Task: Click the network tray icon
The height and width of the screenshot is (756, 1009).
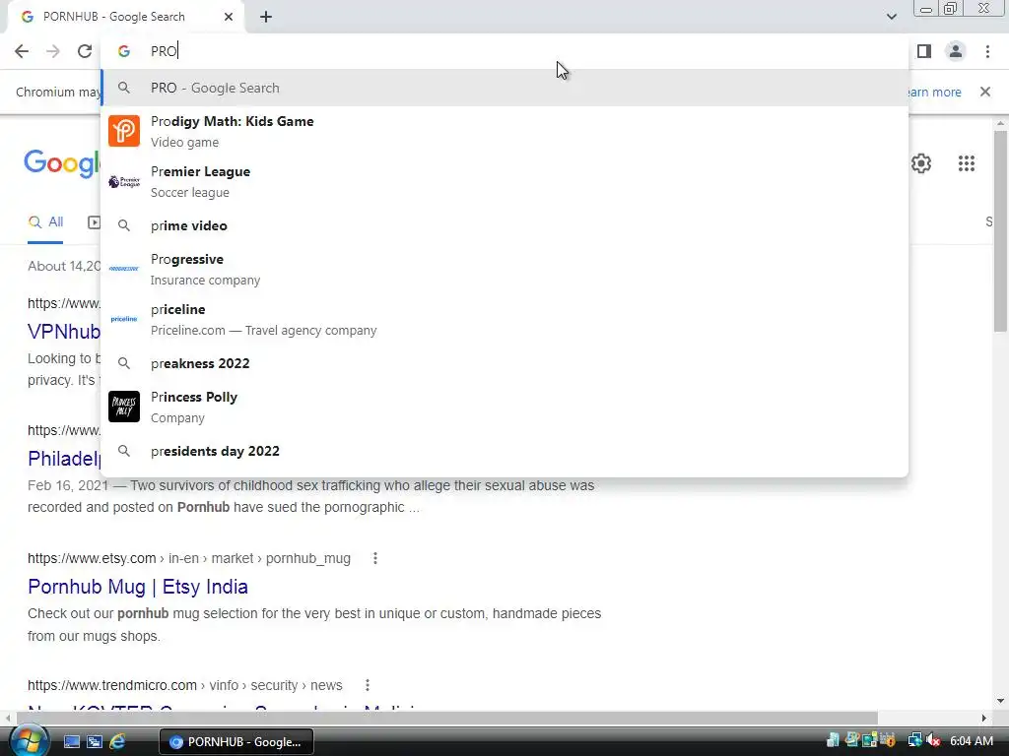Action: (914, 740)
